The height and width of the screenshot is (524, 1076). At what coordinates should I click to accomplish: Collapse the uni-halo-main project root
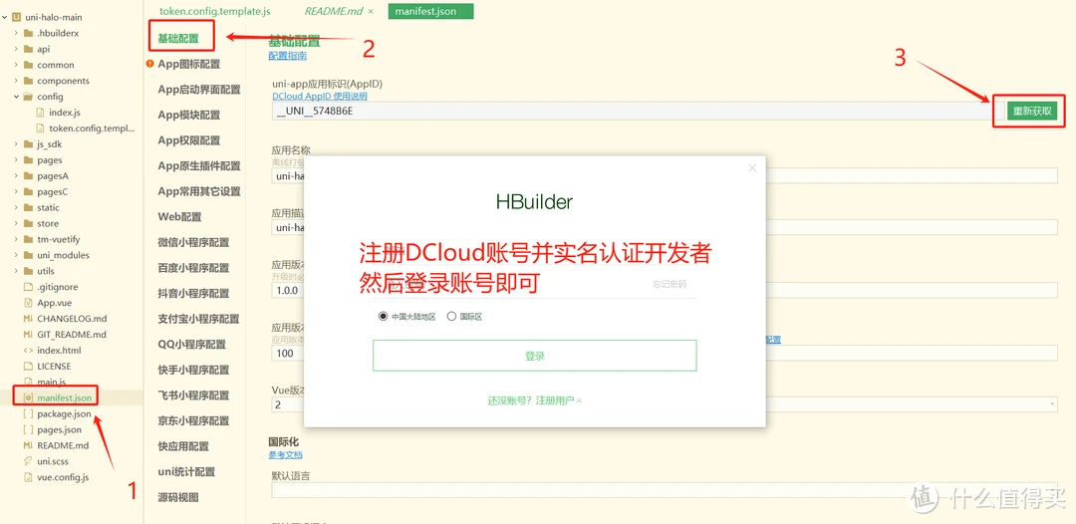coord(5,17)
